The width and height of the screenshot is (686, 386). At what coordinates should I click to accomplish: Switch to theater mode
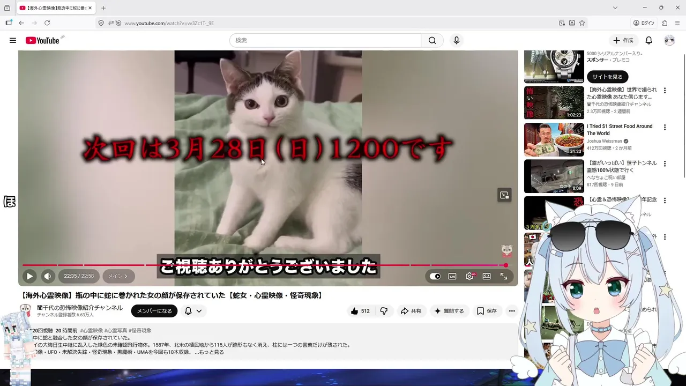coord(487,276)
